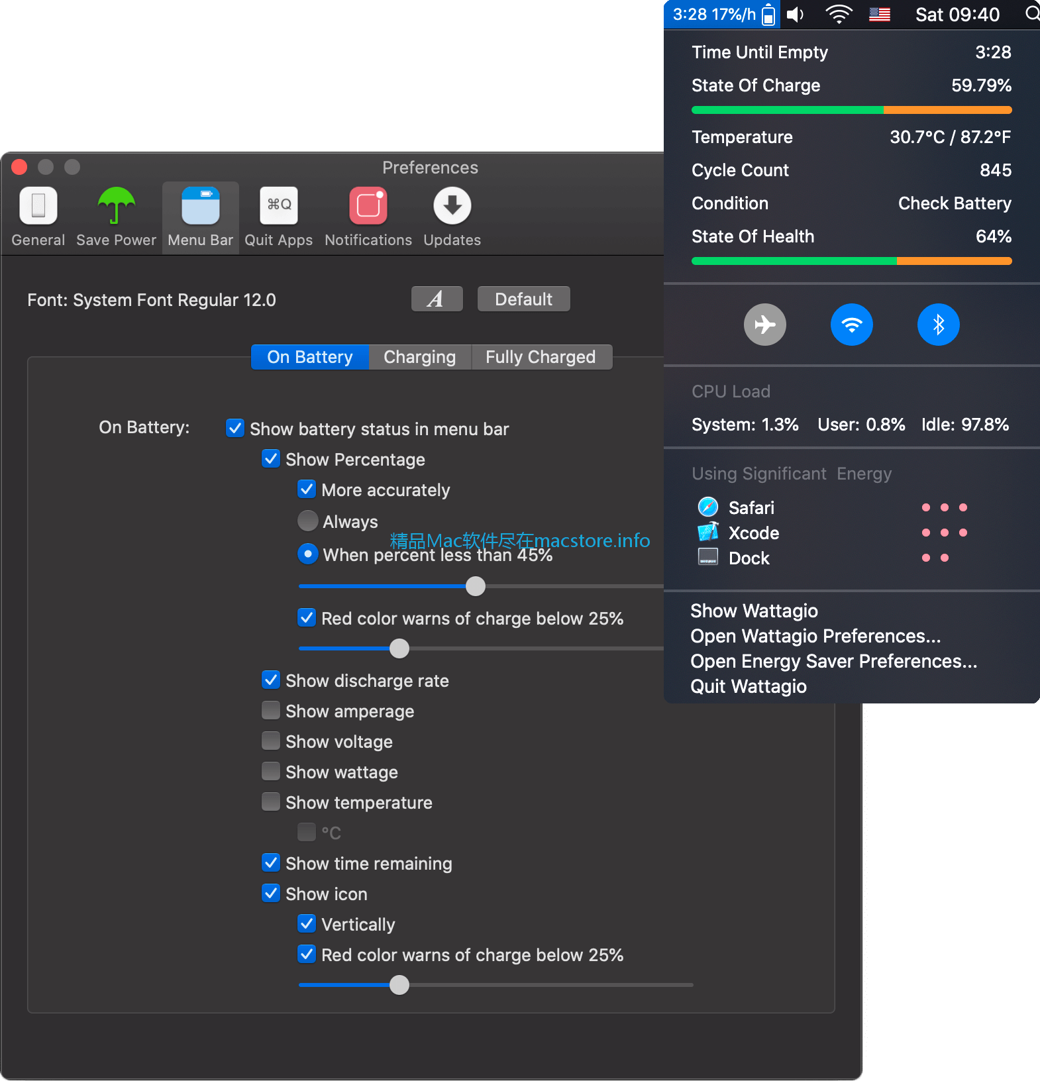This screenshot has height=1081, width=1040.
Task: Switch to the Charging tab
Action: [420, 357]
